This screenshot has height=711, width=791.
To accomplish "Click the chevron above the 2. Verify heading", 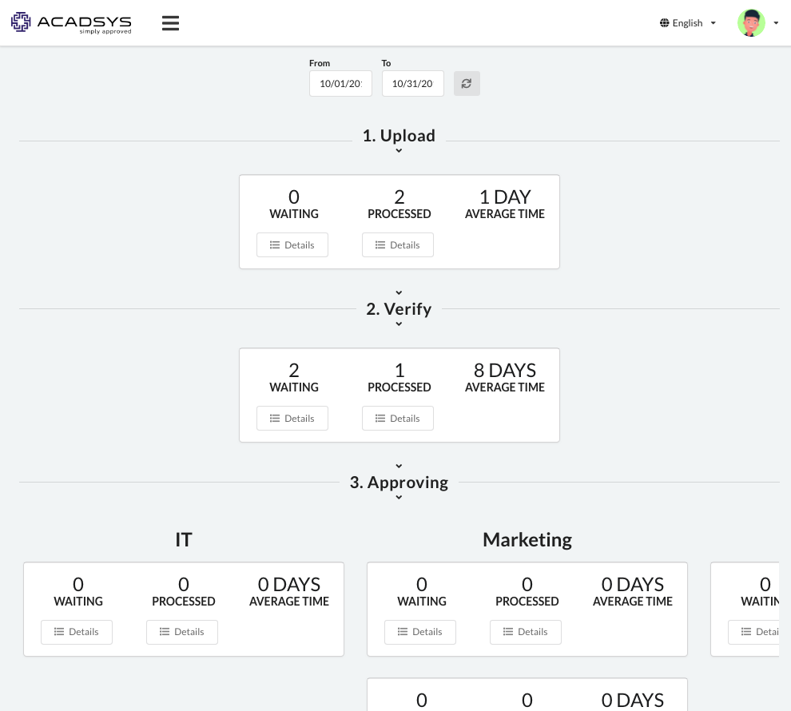I will tap(399, 292).
